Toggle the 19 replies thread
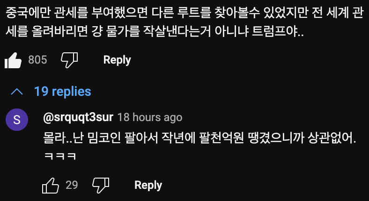369x201 pixels. click(62, 91)
